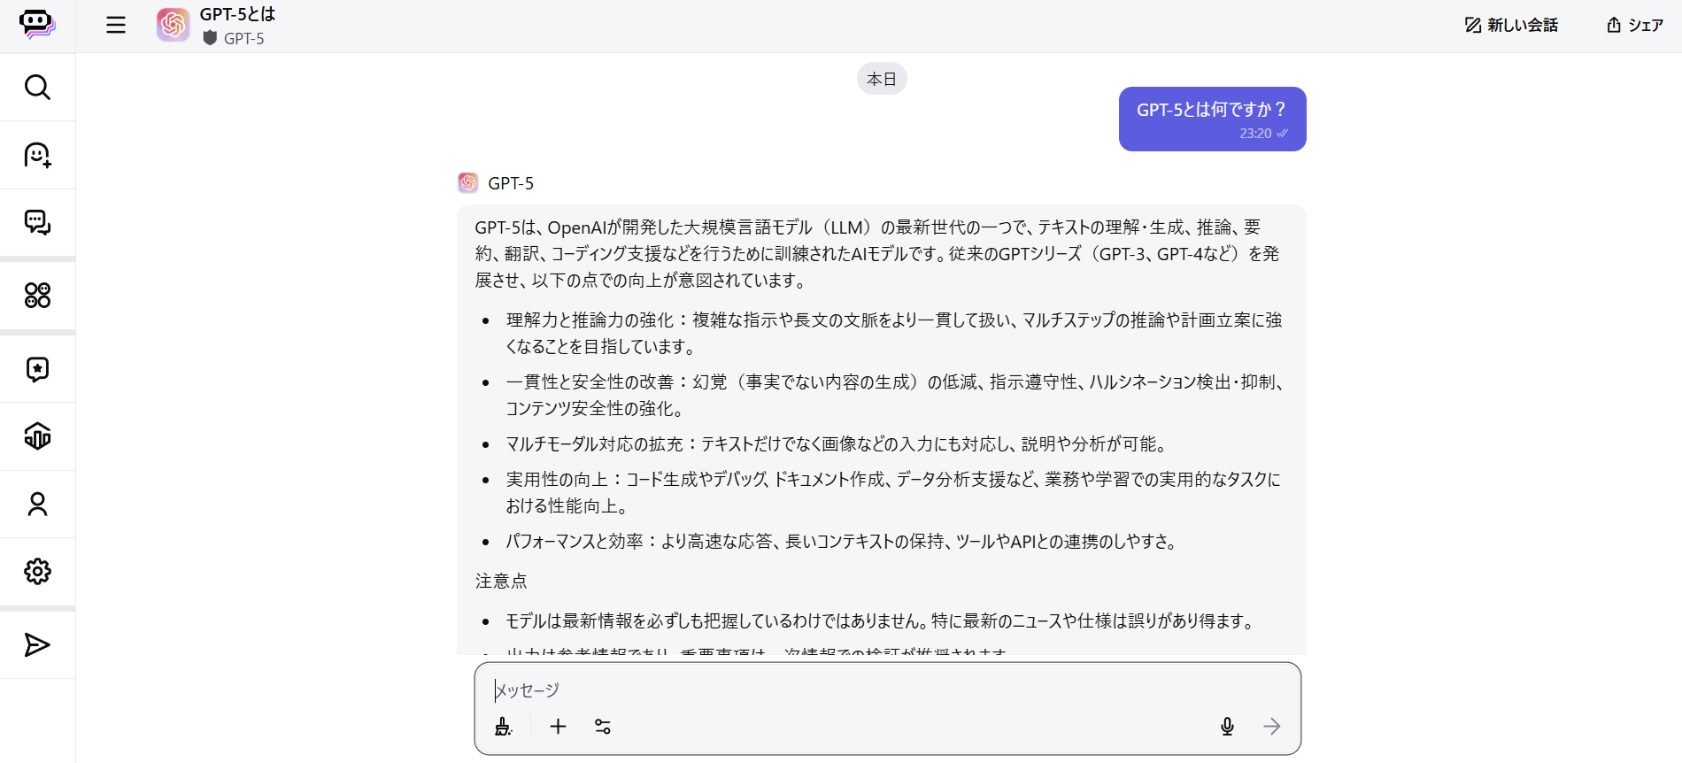The image size is (1682, 763).
Task: Click the microphone voice input icon
Action: click(x=1227, y=727)
